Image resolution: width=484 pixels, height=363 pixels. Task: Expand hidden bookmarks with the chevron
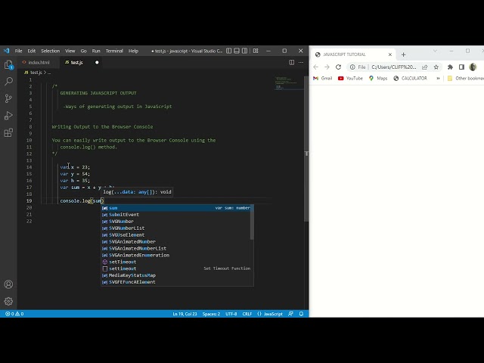pos(438,79)
